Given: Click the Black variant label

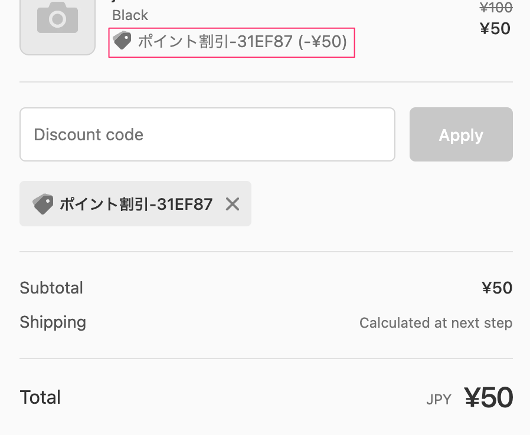Looking at the screenshot, I should [x=130, y=15].
